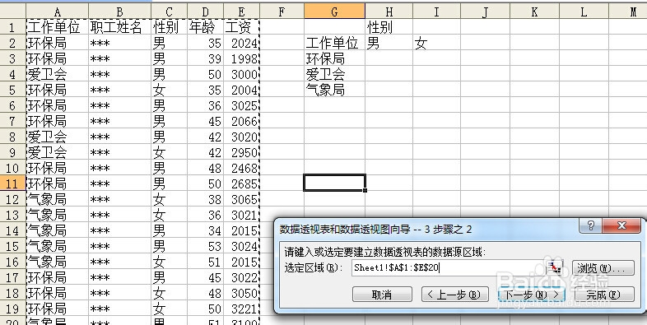Screen dimensions: 647x325
Task: Click salary cell 3221 in row 19
Action: [241, 309]
